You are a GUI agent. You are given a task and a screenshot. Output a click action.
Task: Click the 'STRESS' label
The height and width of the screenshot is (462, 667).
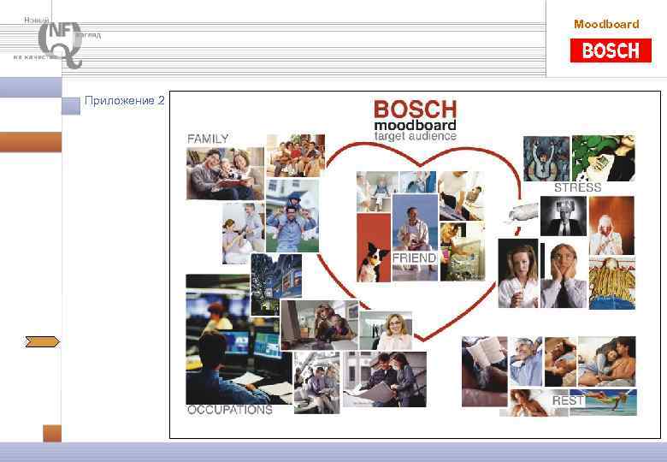[578, 187]
